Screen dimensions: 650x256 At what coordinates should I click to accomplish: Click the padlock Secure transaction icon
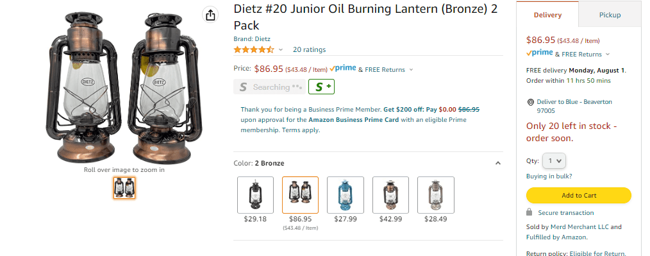click(529, 212)
